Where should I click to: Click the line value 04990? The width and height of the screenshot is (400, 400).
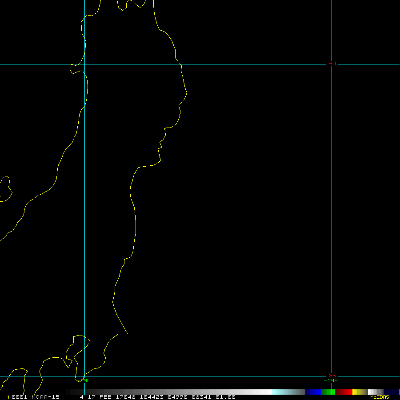[x=177, y=397]
